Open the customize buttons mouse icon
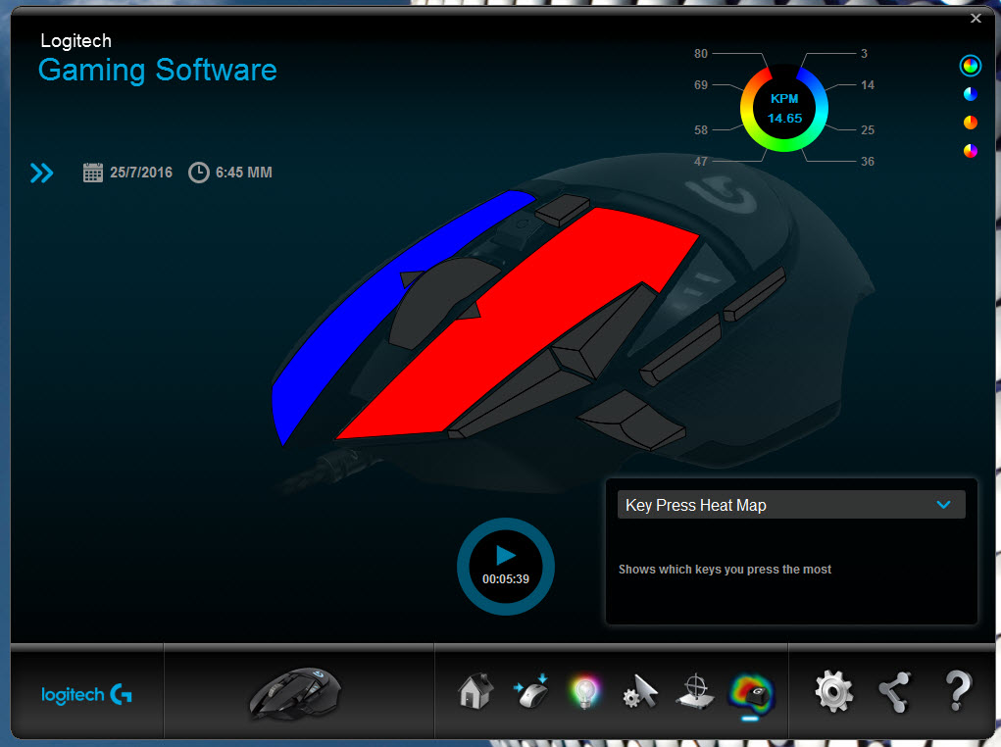 tap(531, 691)
